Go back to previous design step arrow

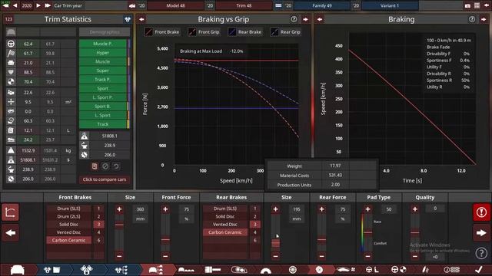[10, 233]
